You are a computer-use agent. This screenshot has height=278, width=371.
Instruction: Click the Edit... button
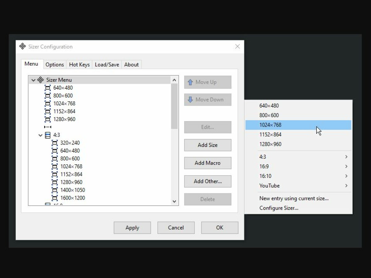click(x=208, y=127)
